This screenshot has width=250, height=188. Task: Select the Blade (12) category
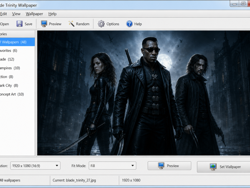pos(17,59)
